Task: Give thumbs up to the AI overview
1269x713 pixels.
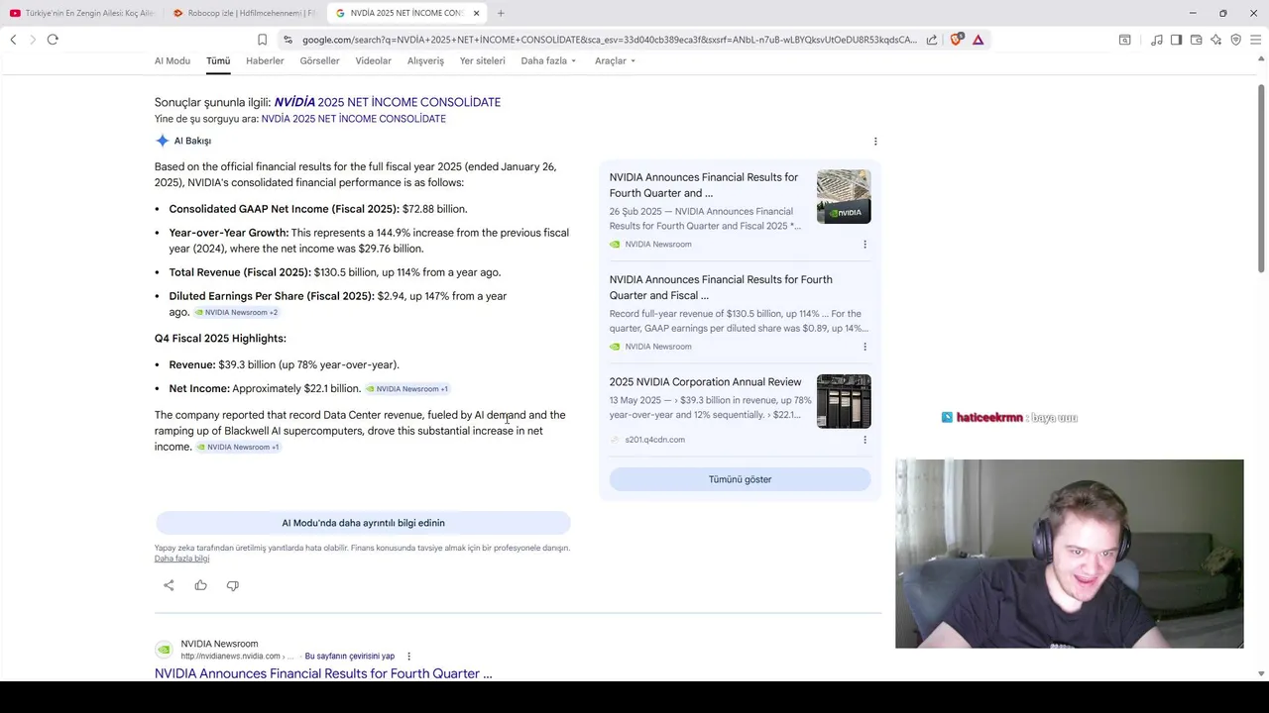Action: click(x=201, y=585)
